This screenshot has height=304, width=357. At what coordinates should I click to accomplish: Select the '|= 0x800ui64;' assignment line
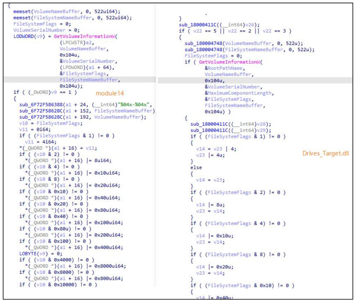[74, 279]
